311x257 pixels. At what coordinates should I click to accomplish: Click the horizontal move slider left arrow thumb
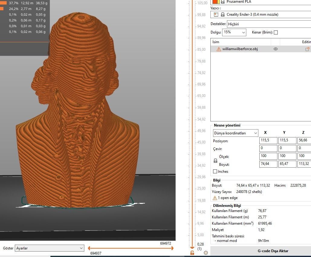click(89, 248)
